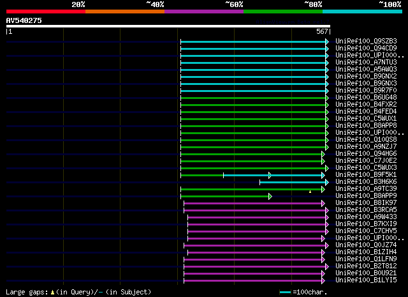Click the cyan ~100% identity legend segment

(x=362, y=11)
